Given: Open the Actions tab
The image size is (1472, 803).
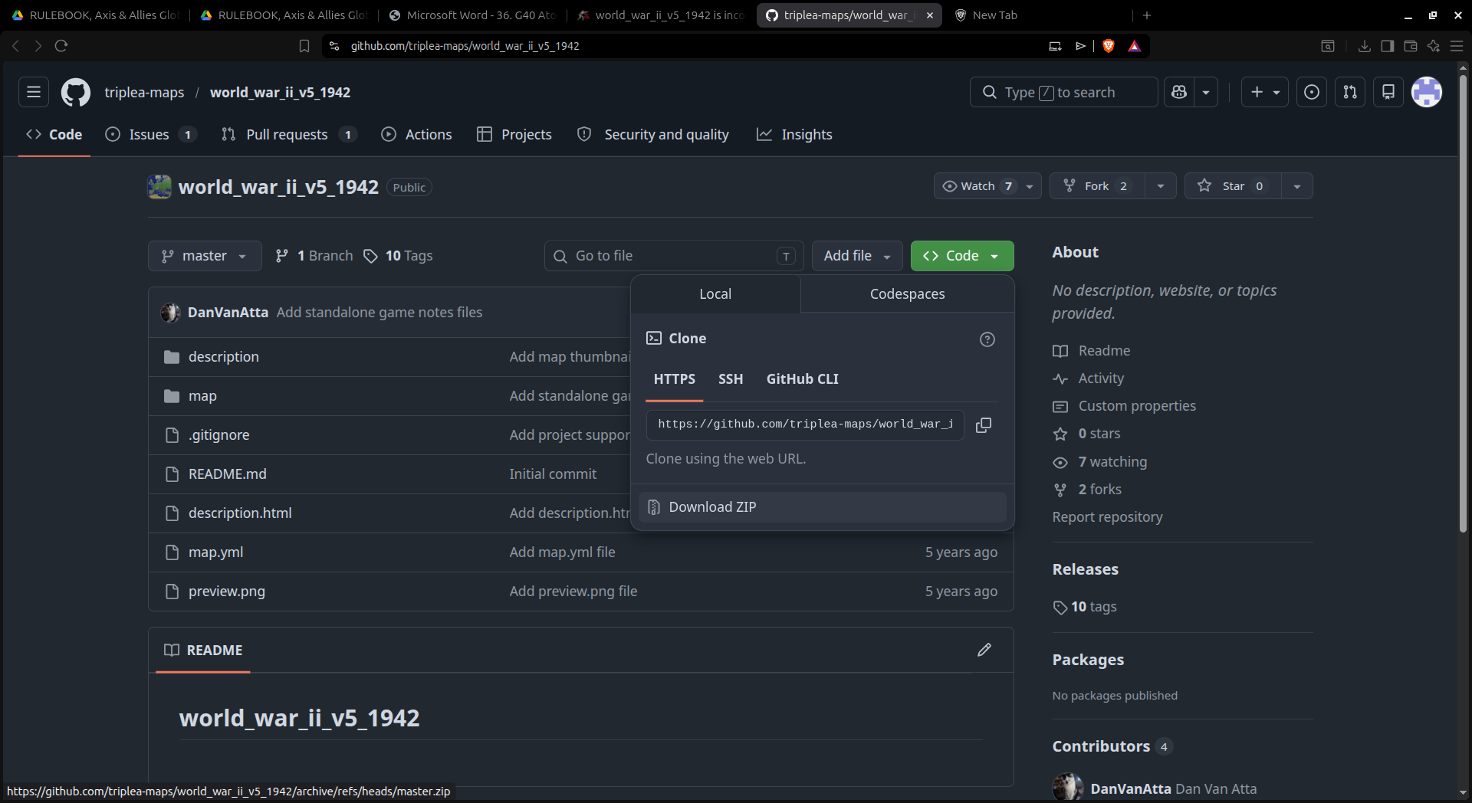Looking at the screenshot, I should (x=417, y=135).
